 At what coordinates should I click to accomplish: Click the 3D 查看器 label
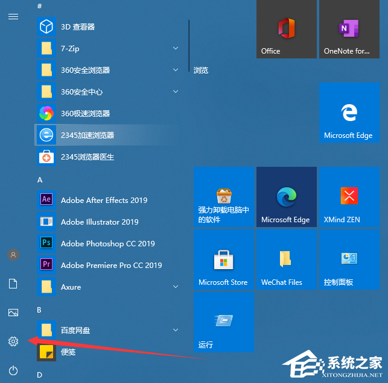[x=78, y=26]
